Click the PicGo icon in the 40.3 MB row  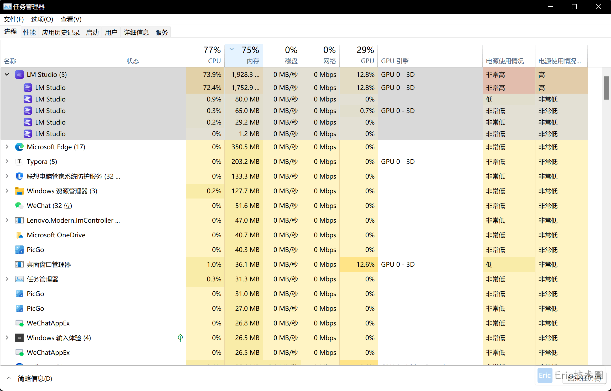(19, 250)
